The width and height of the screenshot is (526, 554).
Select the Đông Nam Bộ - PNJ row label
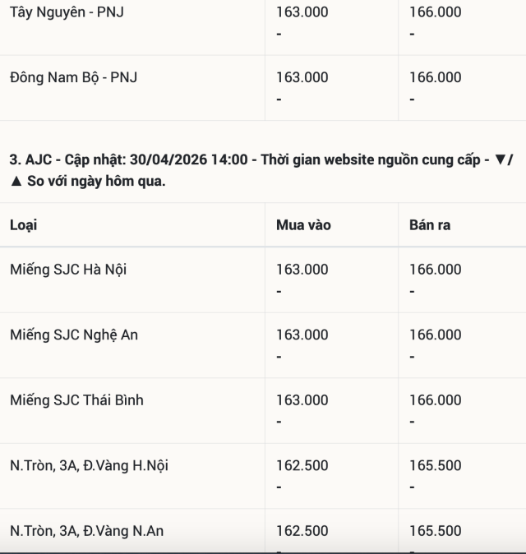click(x=73, y=77)
